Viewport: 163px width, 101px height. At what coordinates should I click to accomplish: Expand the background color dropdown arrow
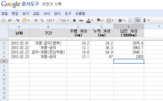[x=102, y=20]
